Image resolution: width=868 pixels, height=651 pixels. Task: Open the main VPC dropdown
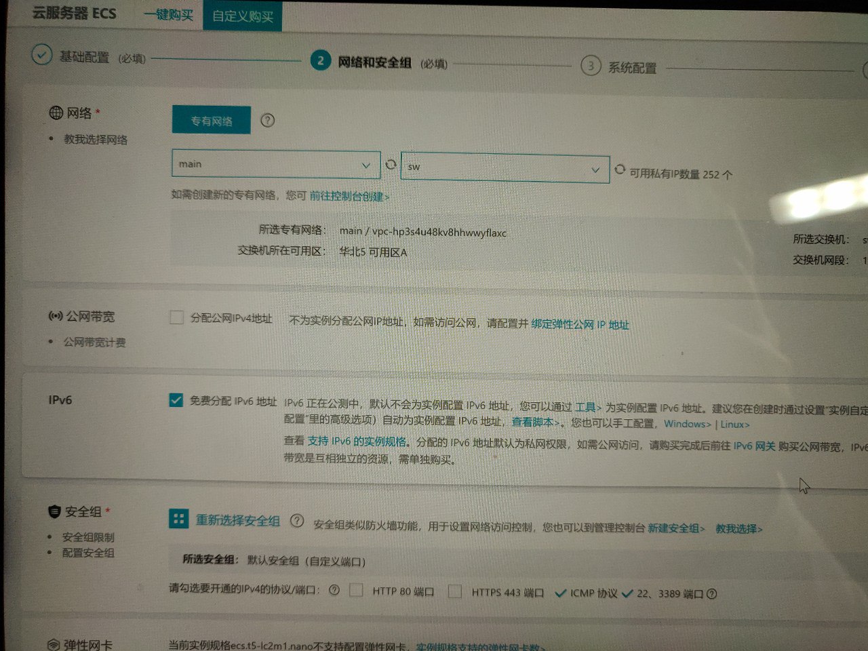275,164
